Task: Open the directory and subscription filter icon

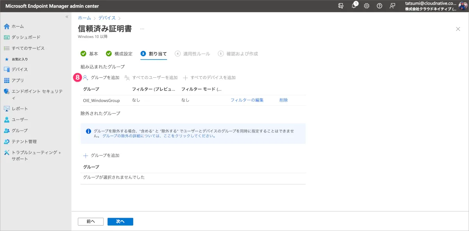Action: pos(341,6)
